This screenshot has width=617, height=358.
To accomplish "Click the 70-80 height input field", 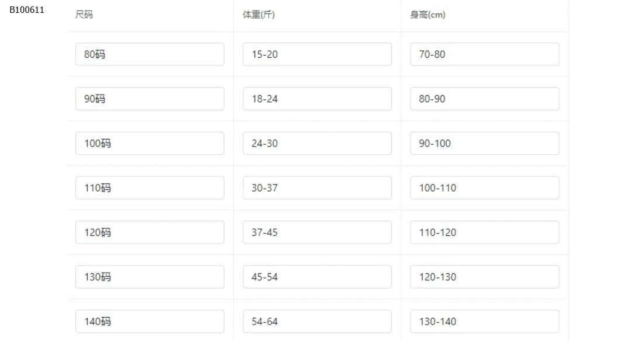I will pos(484,54).
